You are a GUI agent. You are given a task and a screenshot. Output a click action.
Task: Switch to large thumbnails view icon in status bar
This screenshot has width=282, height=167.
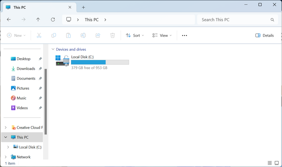[x=277, y=163]
